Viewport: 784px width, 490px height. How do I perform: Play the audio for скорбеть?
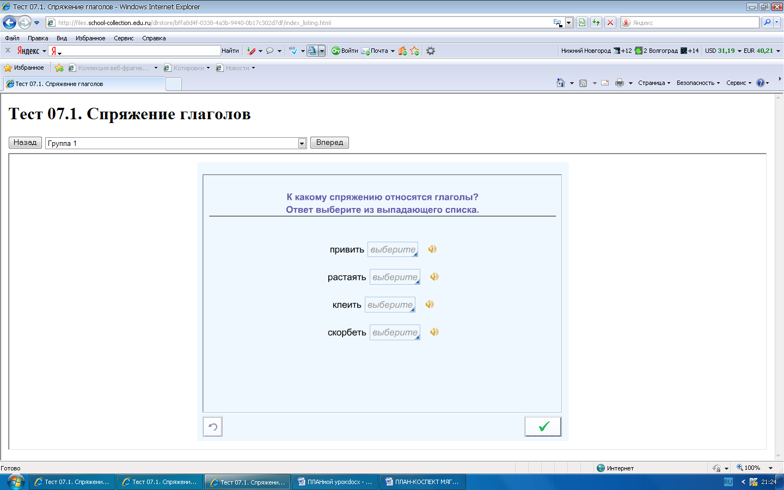coord(434,332)
